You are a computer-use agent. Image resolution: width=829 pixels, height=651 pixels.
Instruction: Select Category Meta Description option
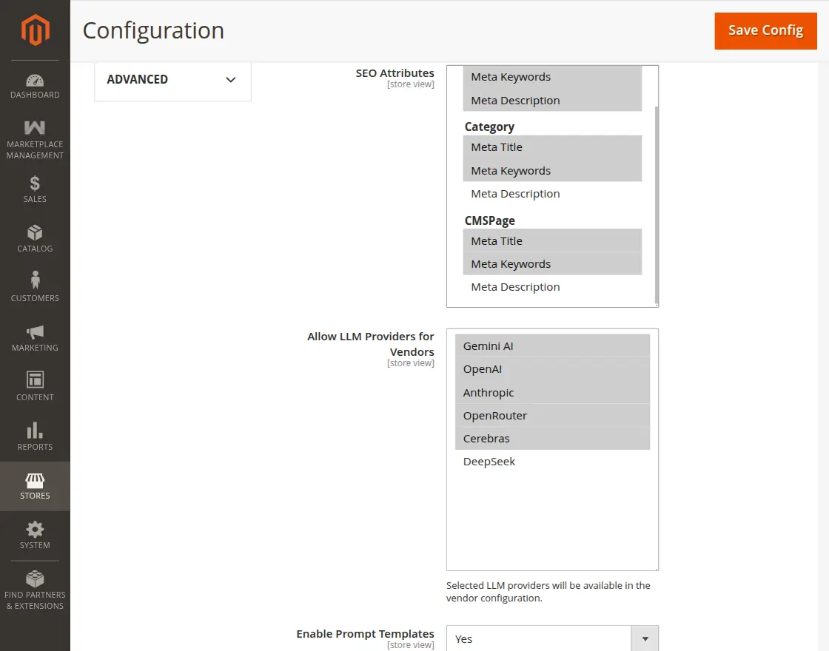click(x=552, y=194)
